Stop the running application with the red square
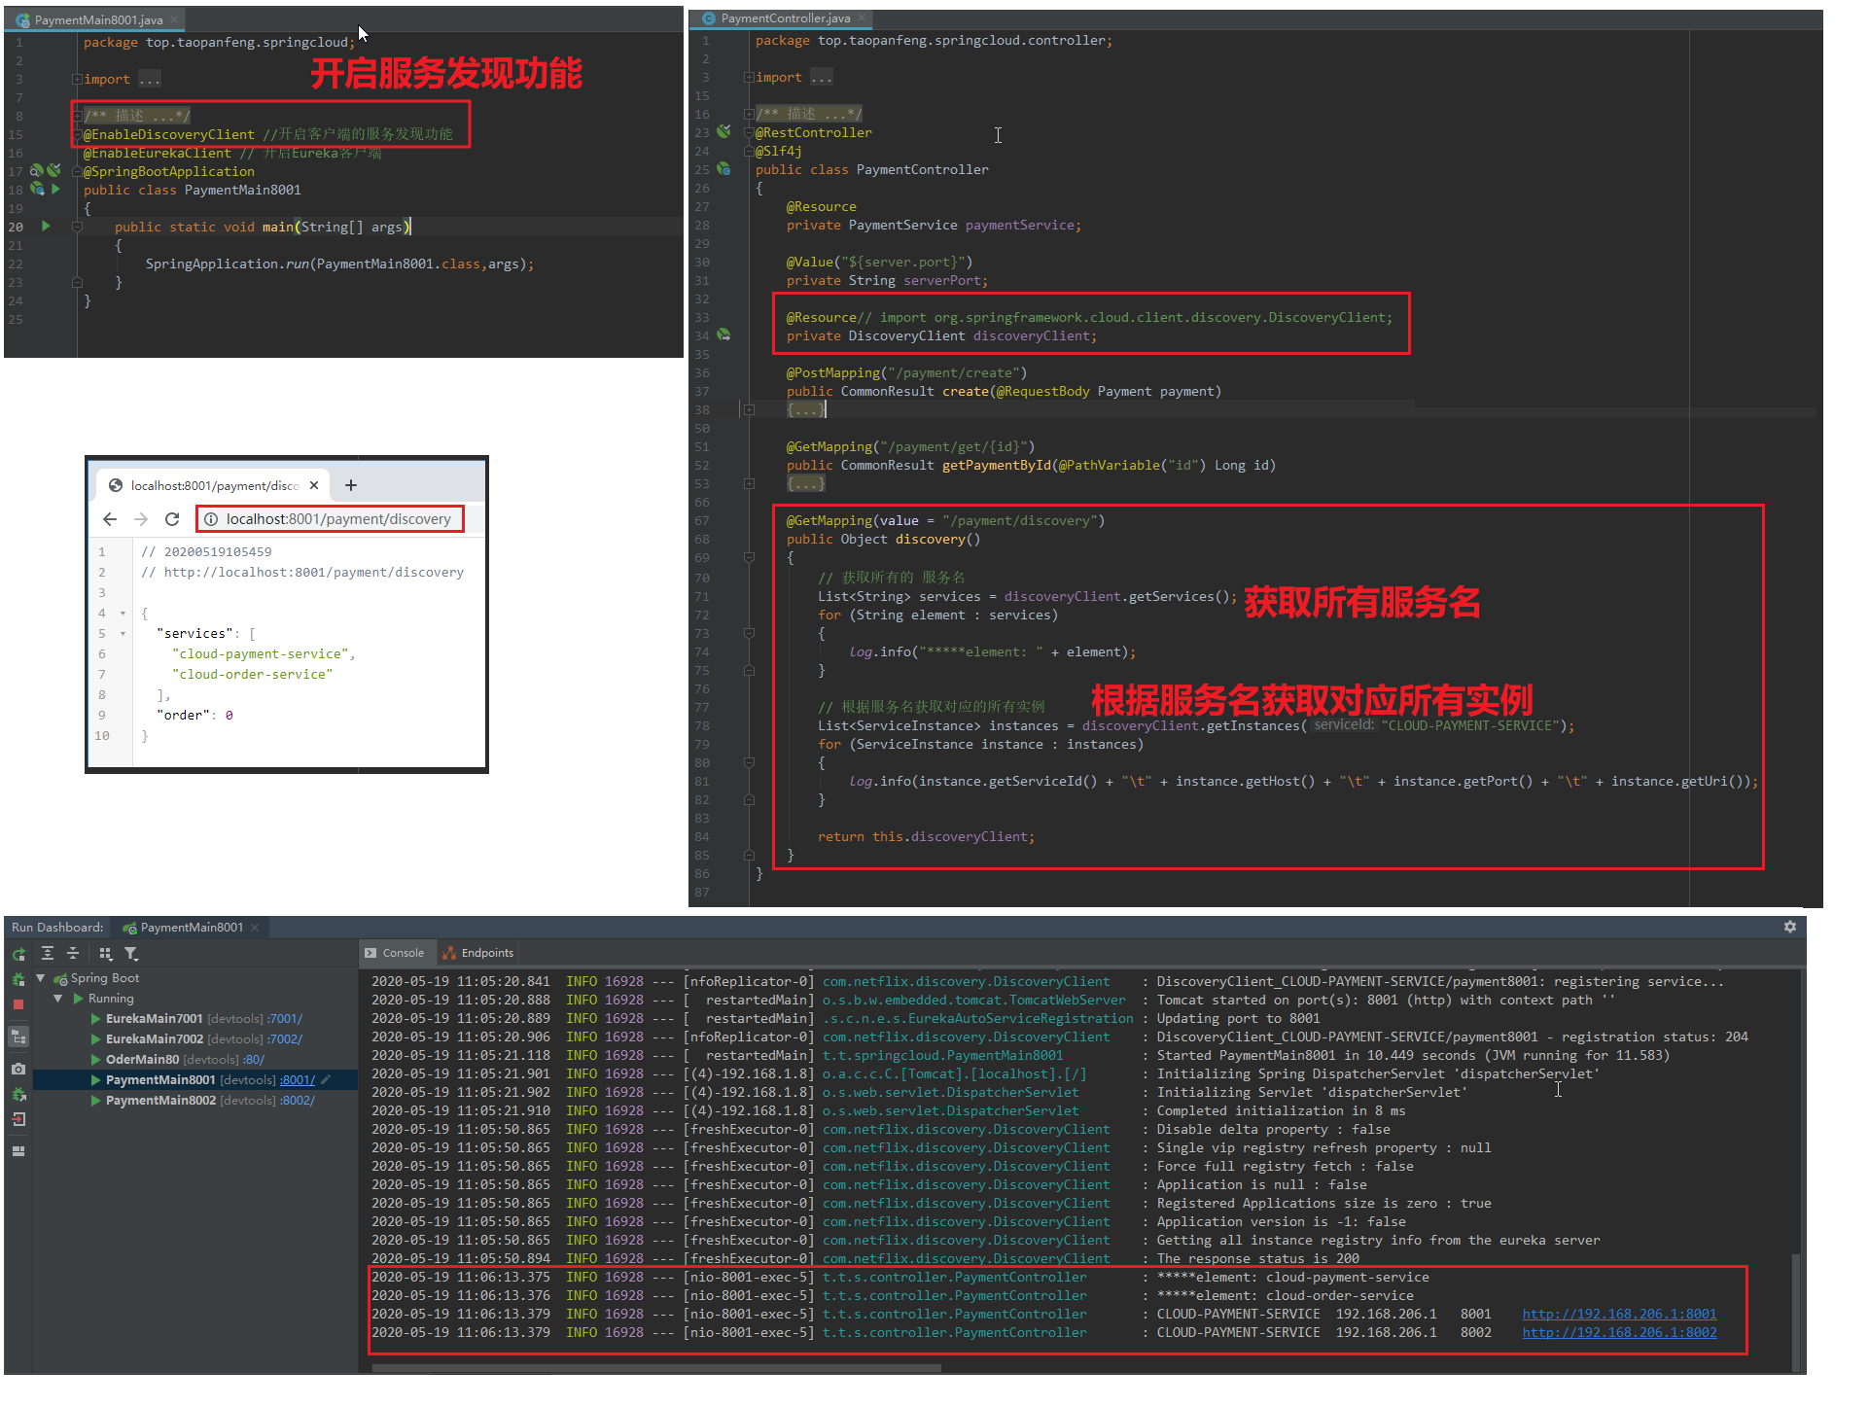 pyautogui.click(x=18, y=1003)
